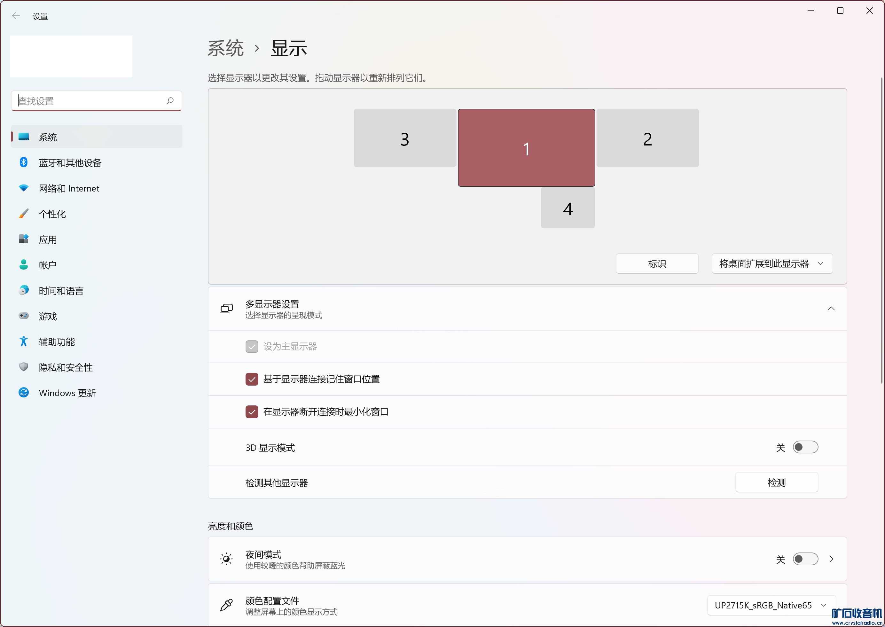
Task: Click the gaming controller icon
Action: point(24,316)
